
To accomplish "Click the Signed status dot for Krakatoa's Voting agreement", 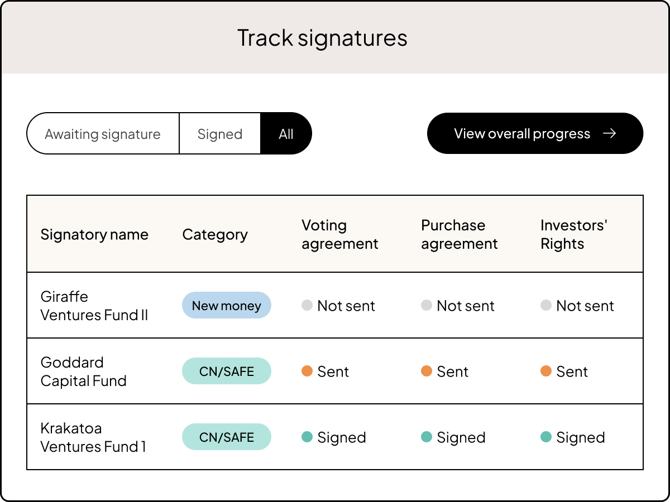I will (308, 437).
